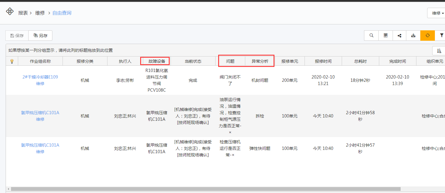Click the lightbulb icon column header
This screenshot has height=193, width=445.
tap(12, 61)
